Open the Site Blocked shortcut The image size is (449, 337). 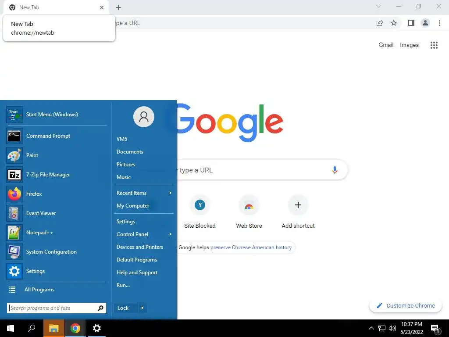click(x=200, y=212)
